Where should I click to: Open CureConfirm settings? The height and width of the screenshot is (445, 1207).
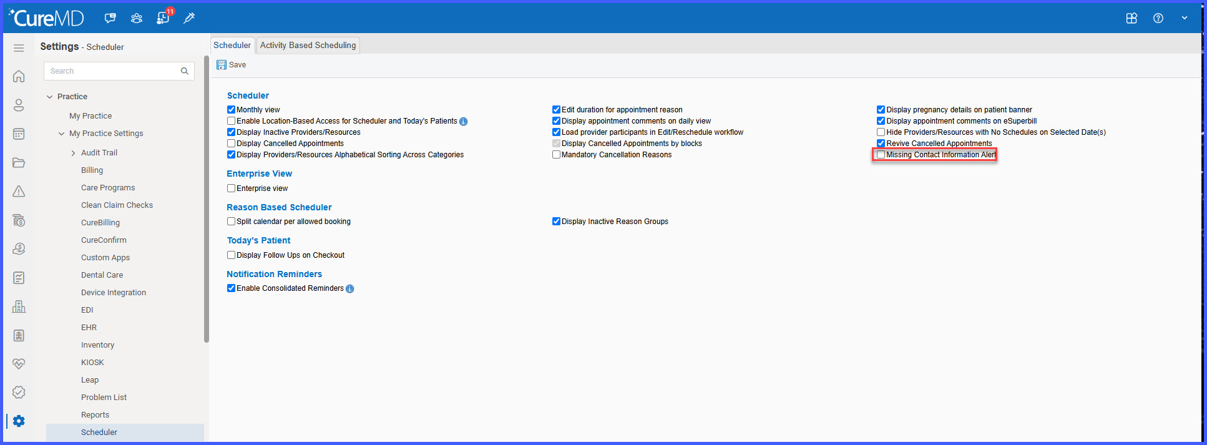pyautogui.click(x=104, y=240)
